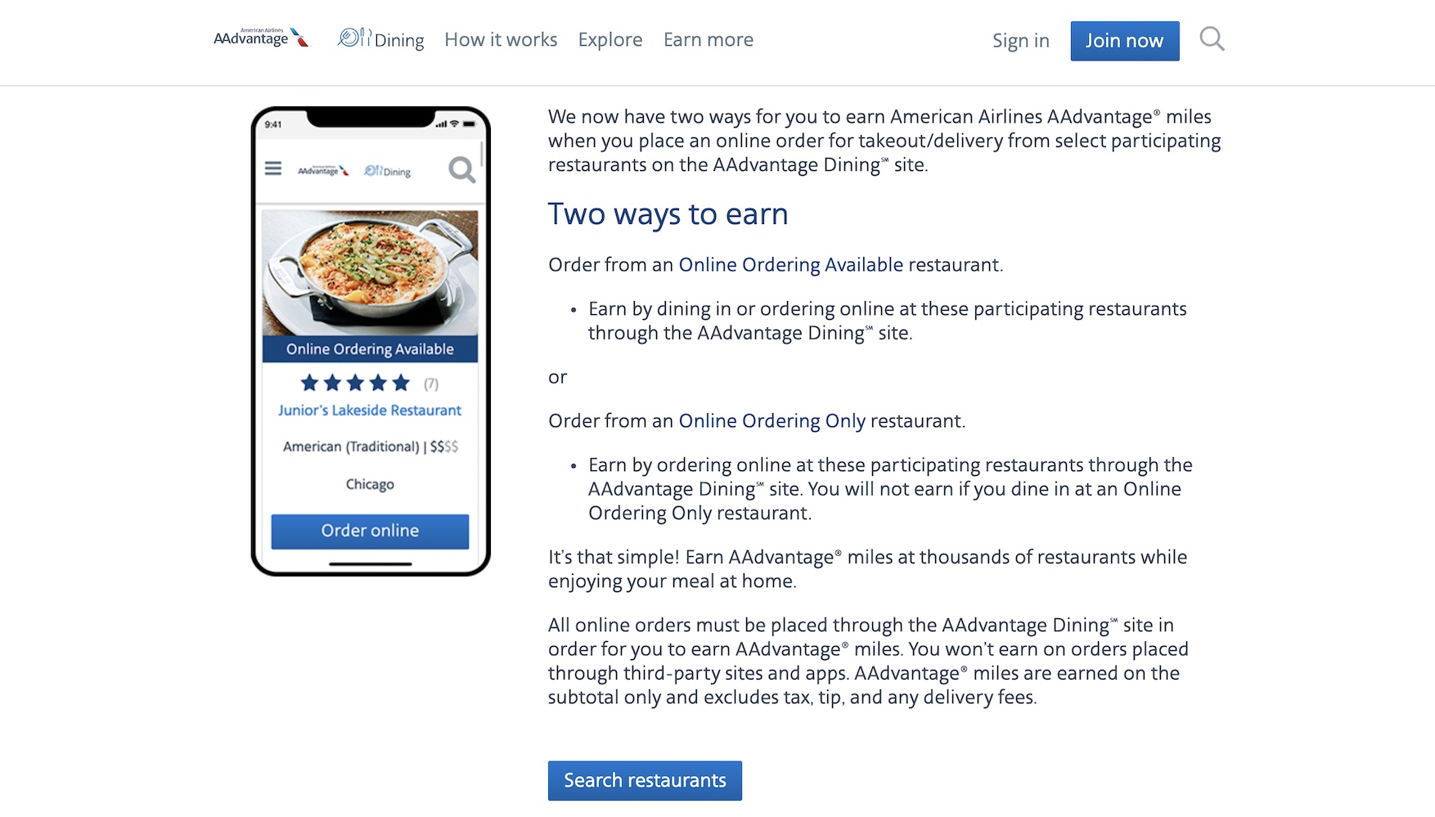Follow the Online Ordering Available link
The height and width of the screenshot is (817, 1435).
pos(791,265)
